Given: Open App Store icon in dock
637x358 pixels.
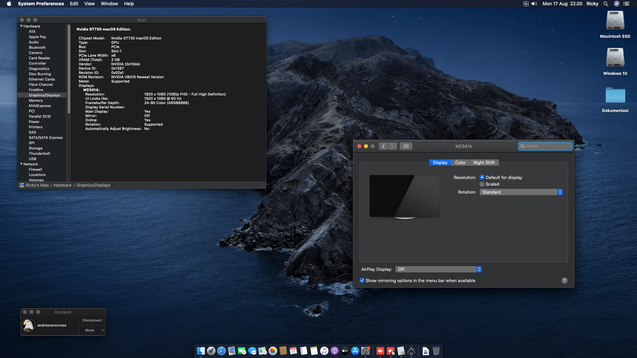Looking at the screenshot, I should click(x=355, y=351).
